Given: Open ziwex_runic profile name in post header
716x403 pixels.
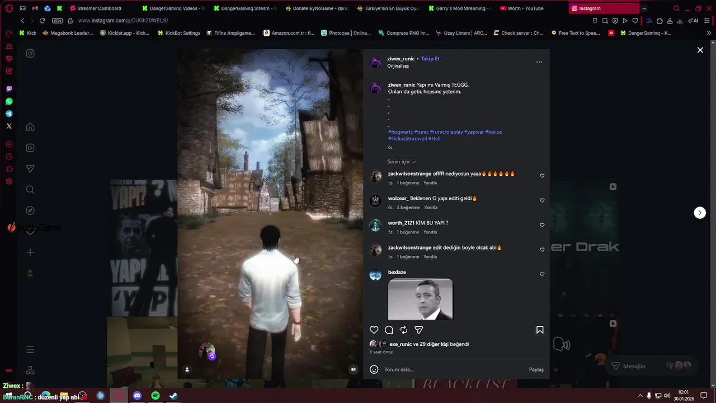Looking at the screenshot, I should pyautogui.click(x=401, y=59).
